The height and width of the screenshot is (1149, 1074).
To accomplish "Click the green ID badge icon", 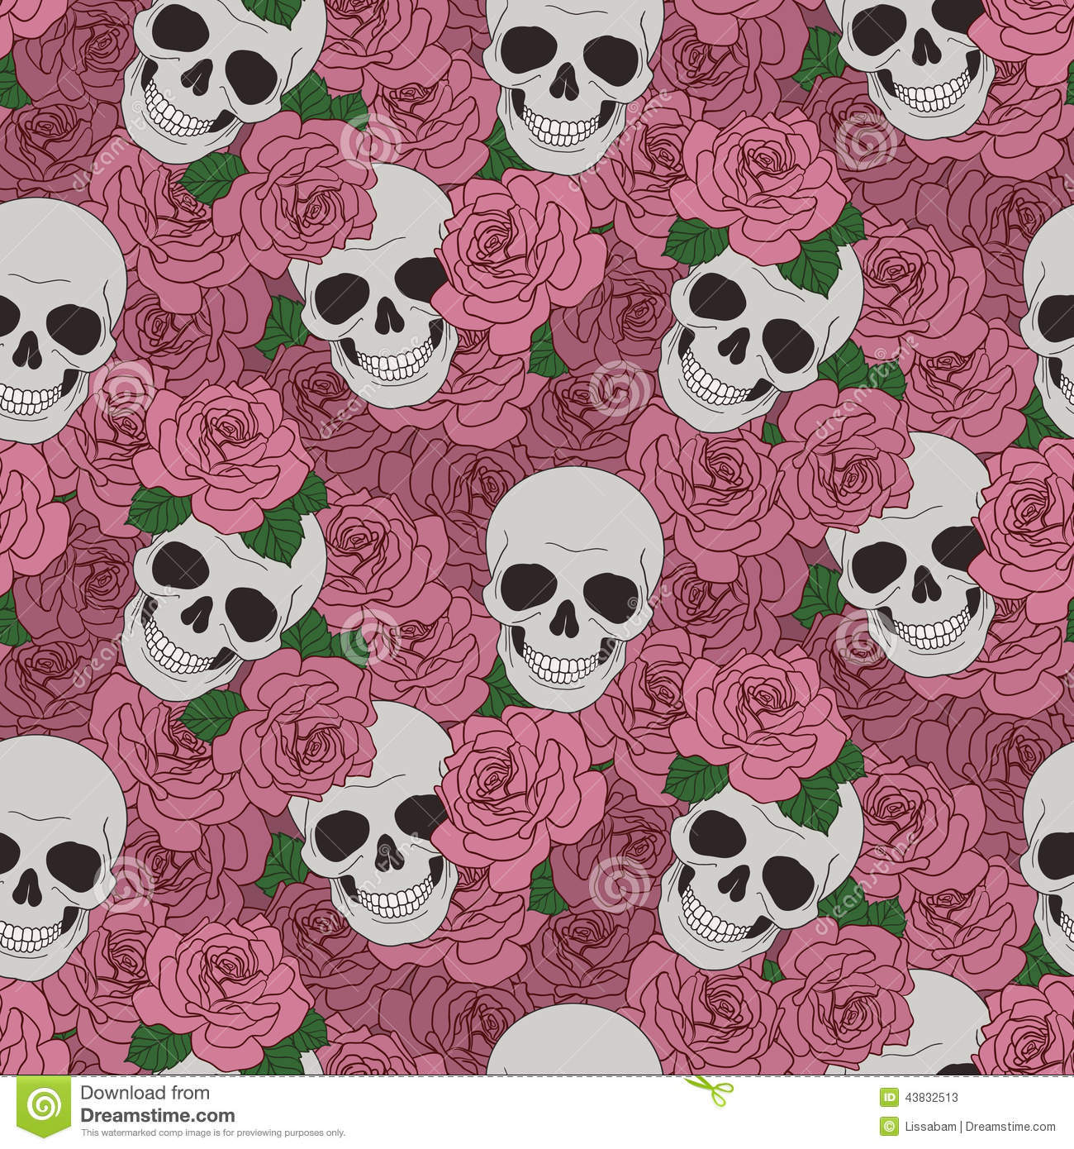I will [x=887, y=1098].
